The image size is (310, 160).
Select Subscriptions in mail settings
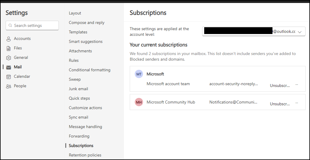81,146
